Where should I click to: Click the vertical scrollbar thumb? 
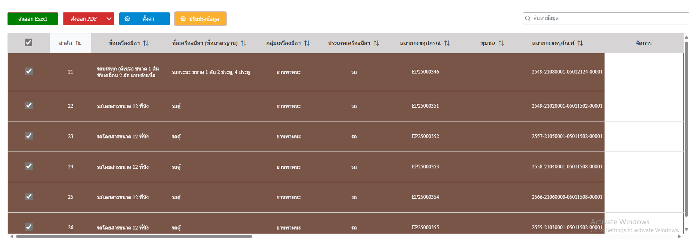[x=686, y=129]
